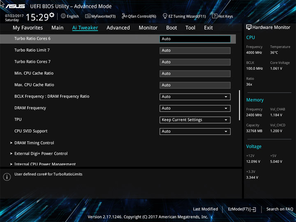
Task: Click the Turbo Ratio Cores 7 field
Action: pos(195,62)
